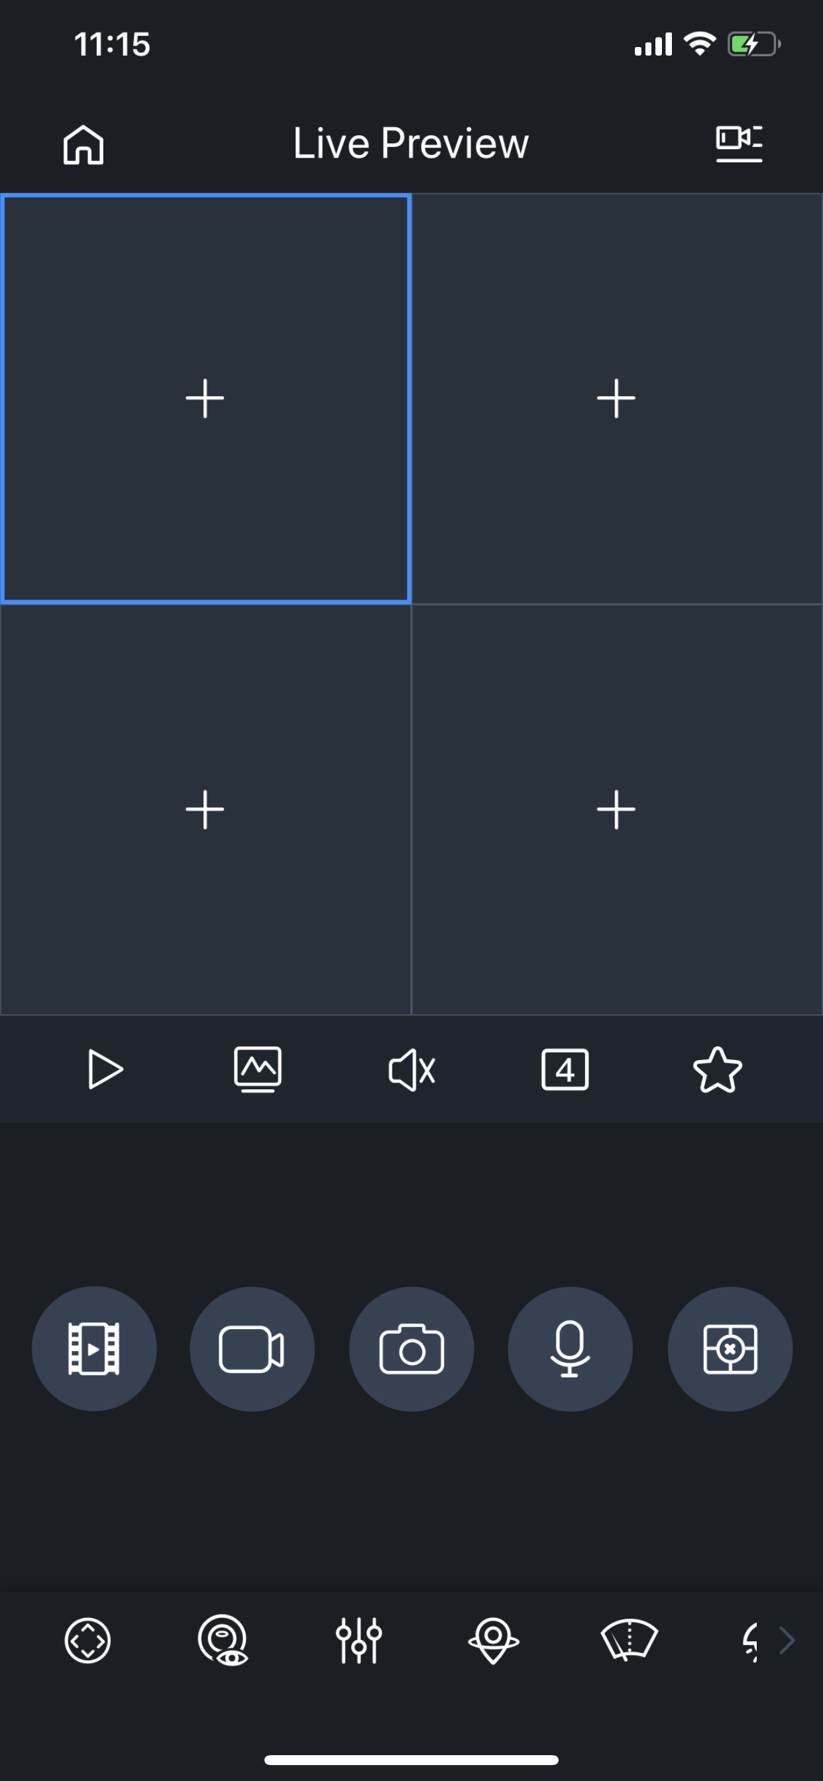This screenshot has width=823, height=1781.
Task: Open the PTZ directional control icon
Action: (88, 1640)
